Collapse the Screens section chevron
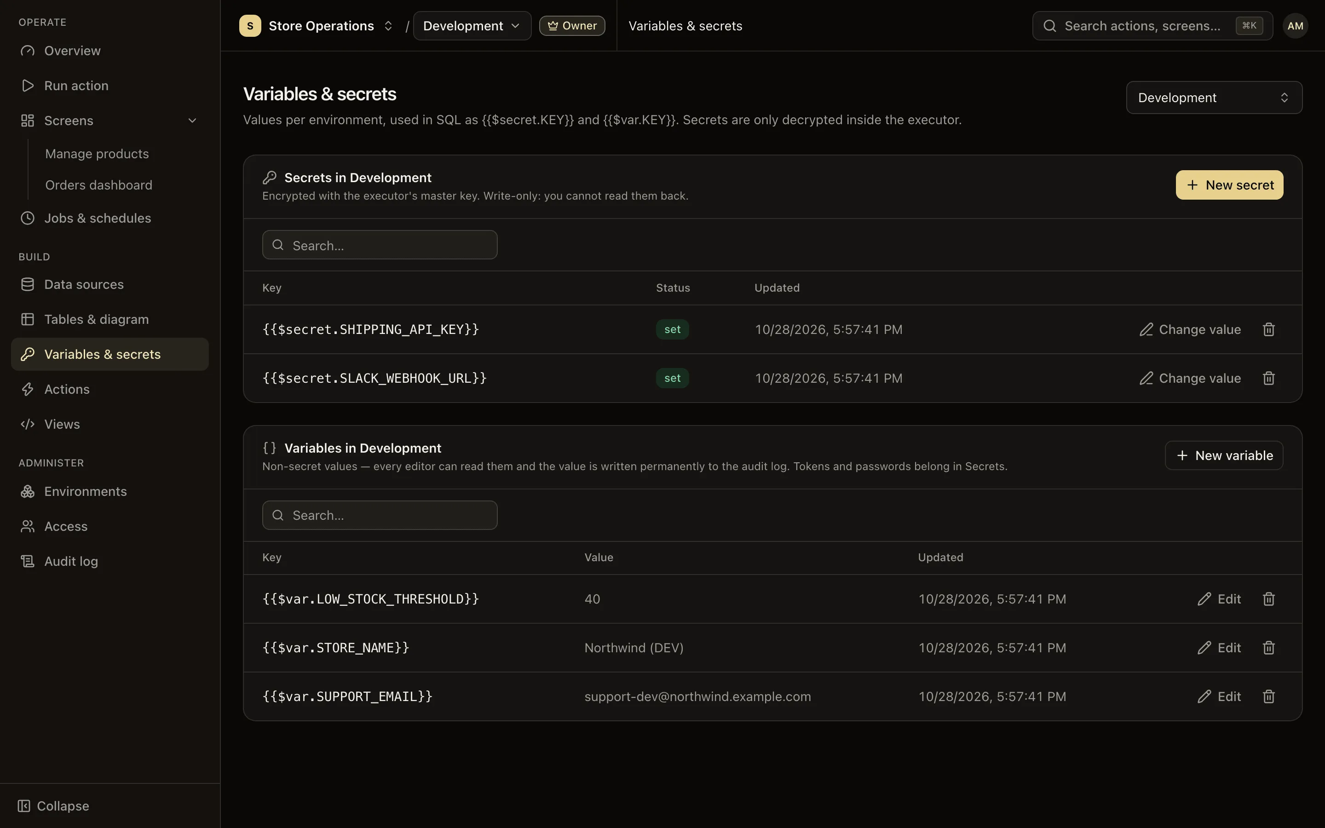Viewport: 1325px width, 828px height. [192, 121]
